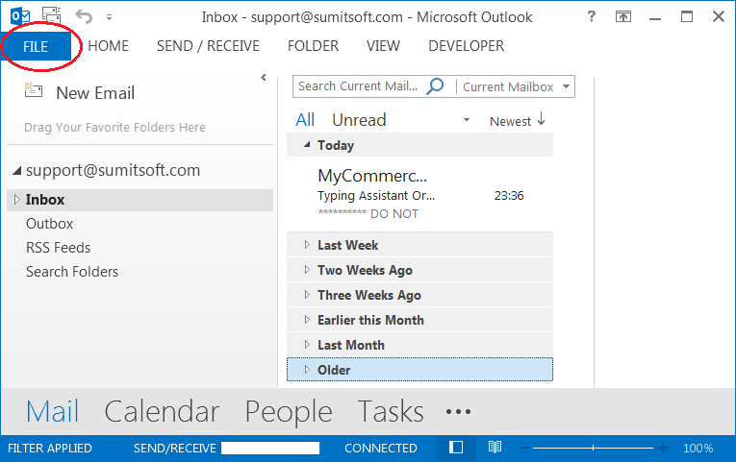Image resolution: width=736 pixels, height=462 pixels.
Task: Open the FILE tab
Action: point(36,46)
